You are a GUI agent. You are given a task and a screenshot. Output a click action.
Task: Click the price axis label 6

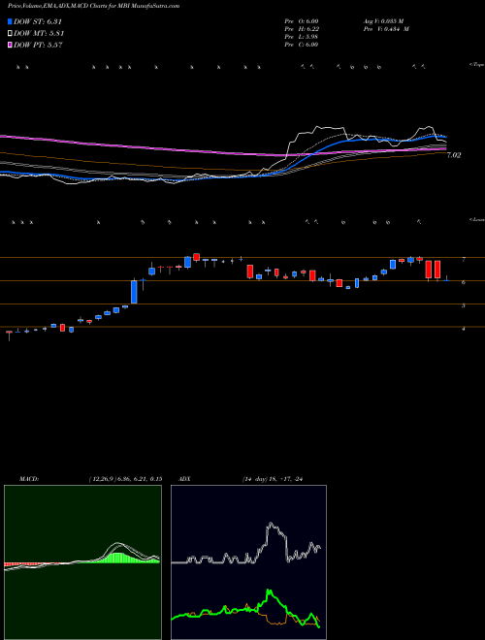pos(464,282)
